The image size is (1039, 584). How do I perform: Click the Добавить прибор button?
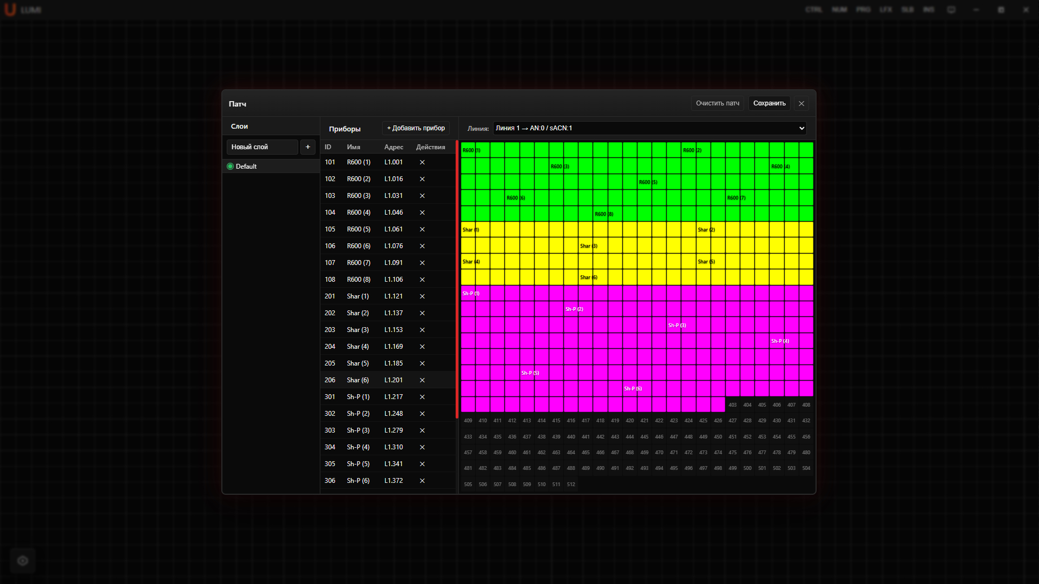click(x=416, y=128)
